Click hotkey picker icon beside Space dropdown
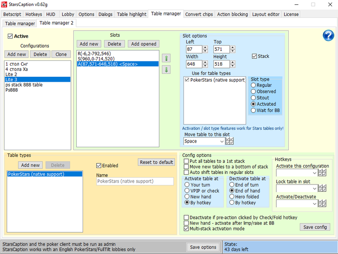The height and width of the screenshot is (254, 338). tap(230, 141)
